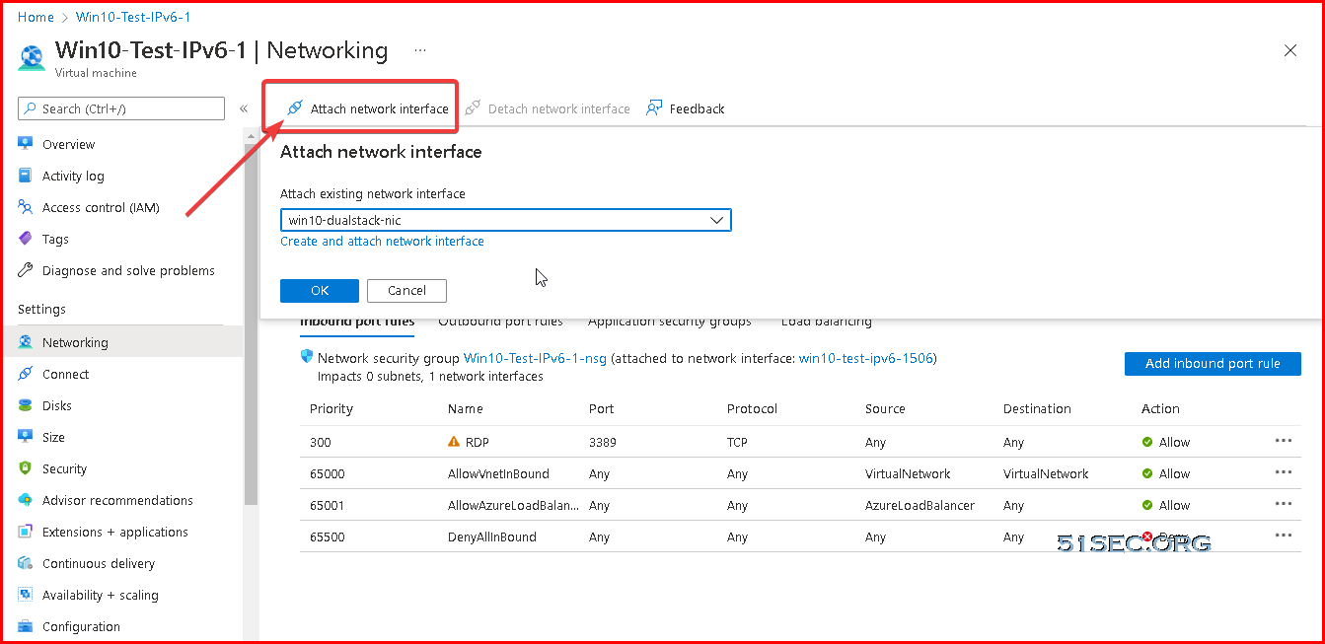Image resolution: width=1325 pixels, height=644 pixels.
Task: Open the Win10-Test-IPv6-1-nsg link
Action: (x=536, y=358)
